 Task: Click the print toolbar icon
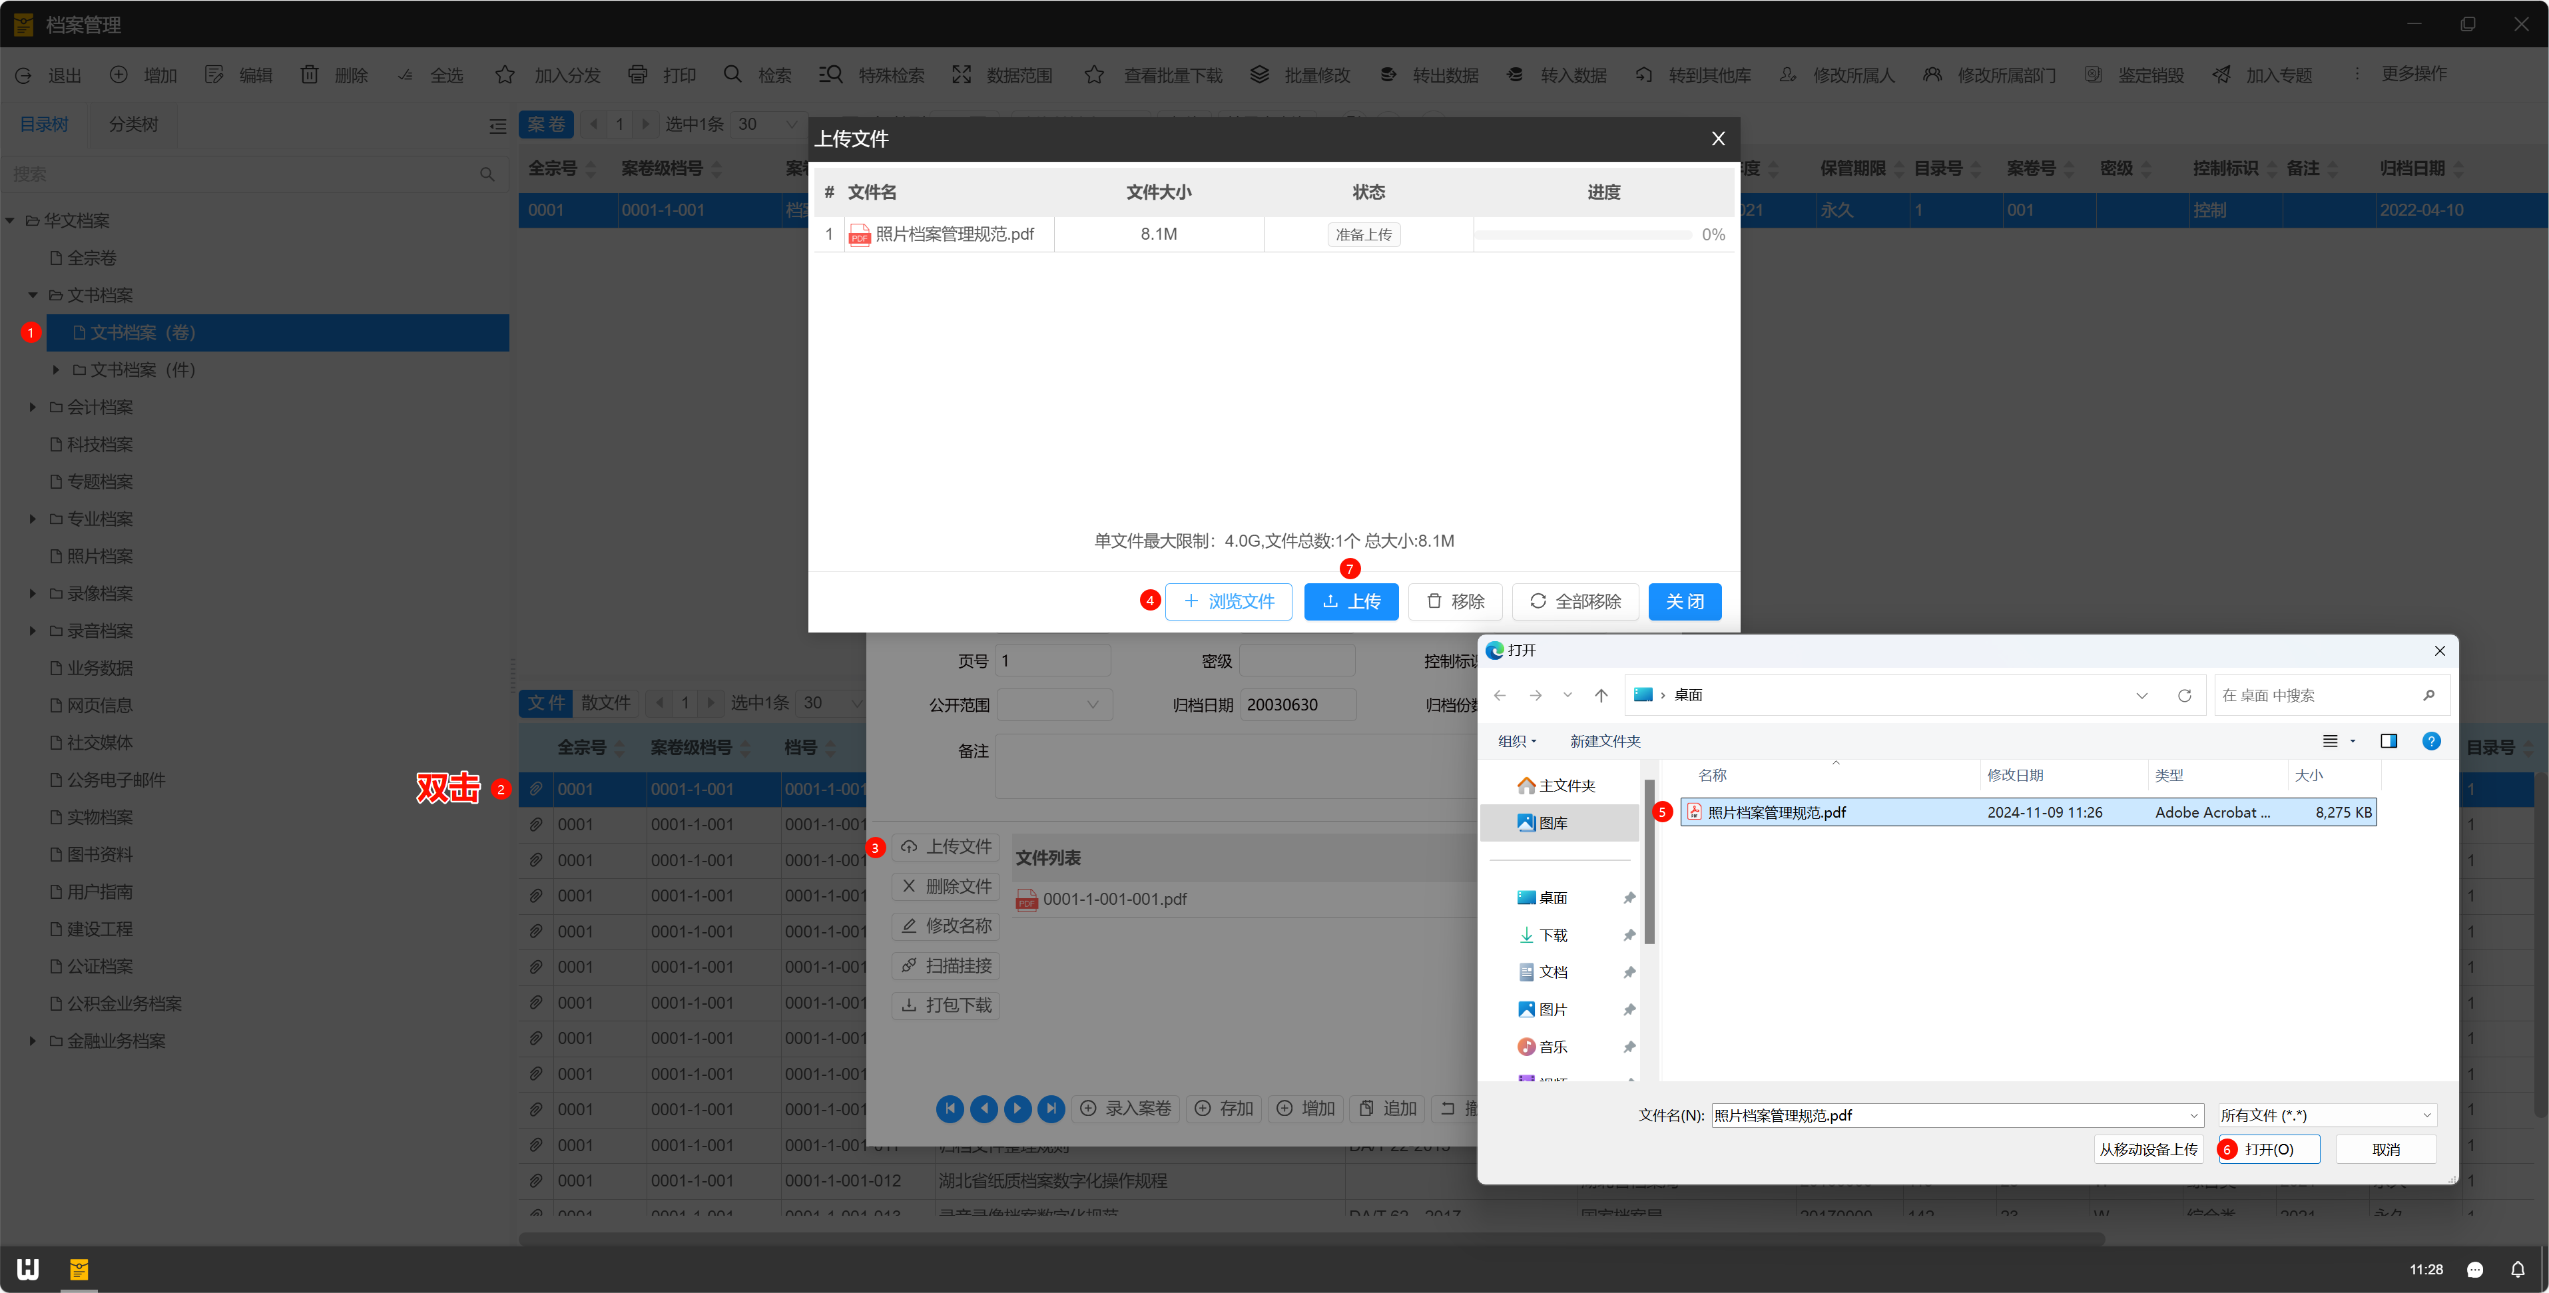pyautogui.click(x=637, y=75)
